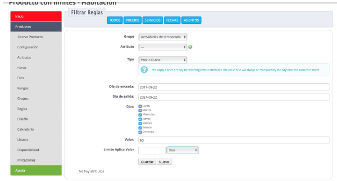The width and height of the screenshot is (337, 181).
Task: Open Atributos in sidebar
Action: (36, 57)
